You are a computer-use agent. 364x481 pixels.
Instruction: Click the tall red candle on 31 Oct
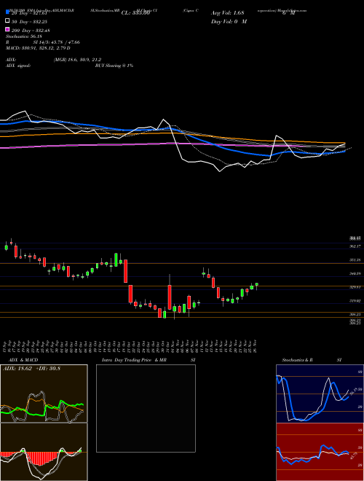(x=170, y=297)
